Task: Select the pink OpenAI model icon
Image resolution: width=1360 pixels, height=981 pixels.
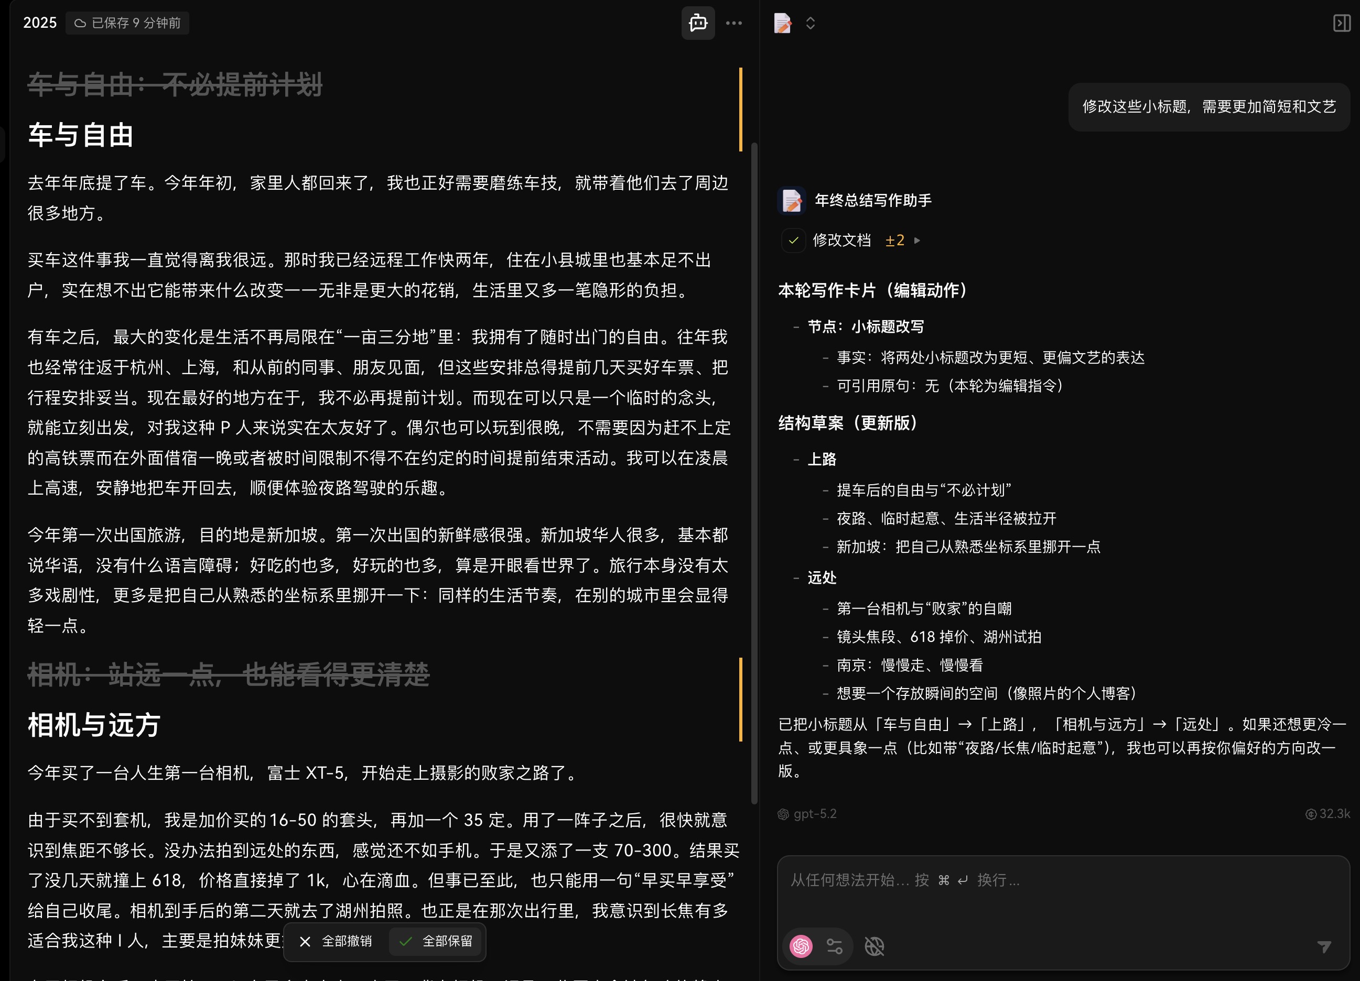Action: 801,946
